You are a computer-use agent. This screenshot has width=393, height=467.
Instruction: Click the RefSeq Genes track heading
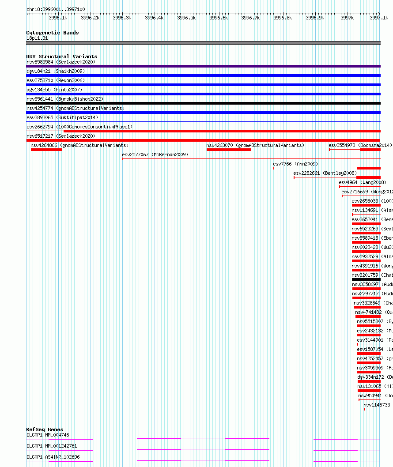coord(45,429)
